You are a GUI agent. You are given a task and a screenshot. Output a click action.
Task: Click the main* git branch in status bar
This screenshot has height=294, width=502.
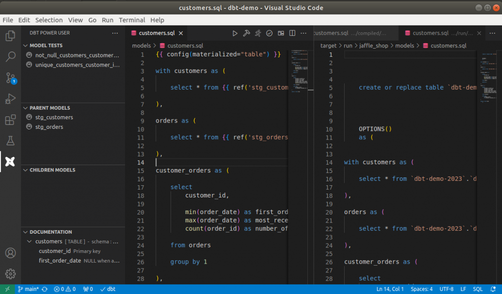click(28, 289)
